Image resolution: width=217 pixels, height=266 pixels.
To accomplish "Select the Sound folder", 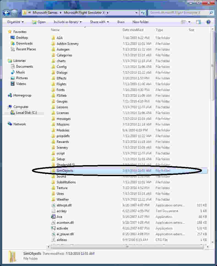I will pyautogui.click(x=61, y=176).
